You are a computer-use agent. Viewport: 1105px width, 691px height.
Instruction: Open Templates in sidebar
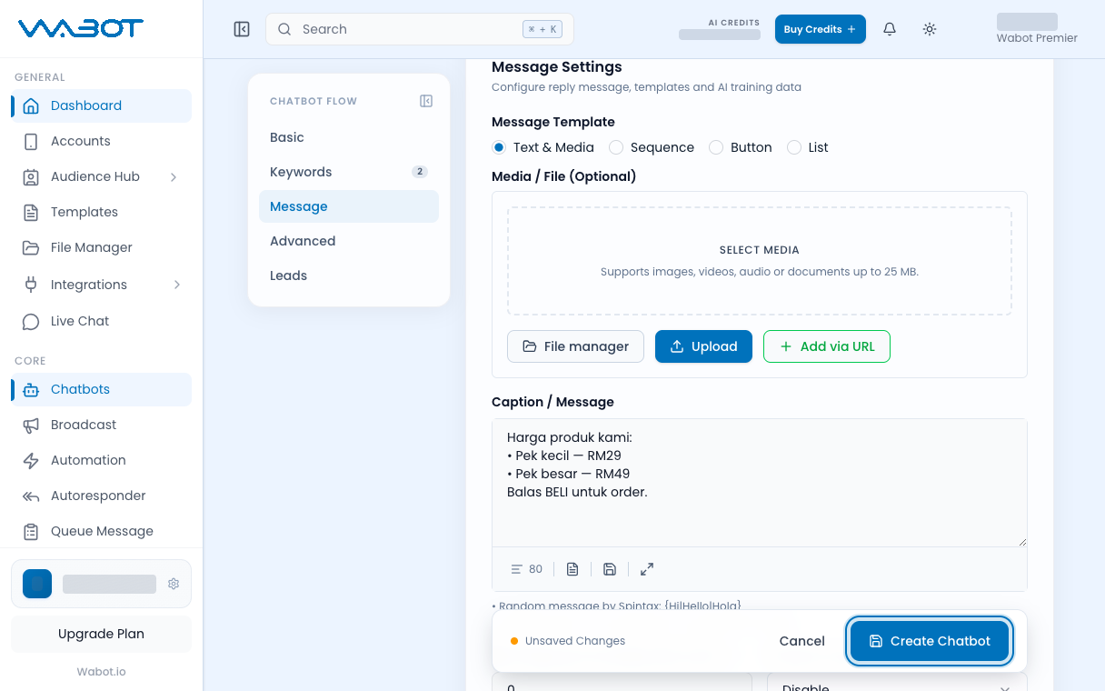[x=101, y=212]
